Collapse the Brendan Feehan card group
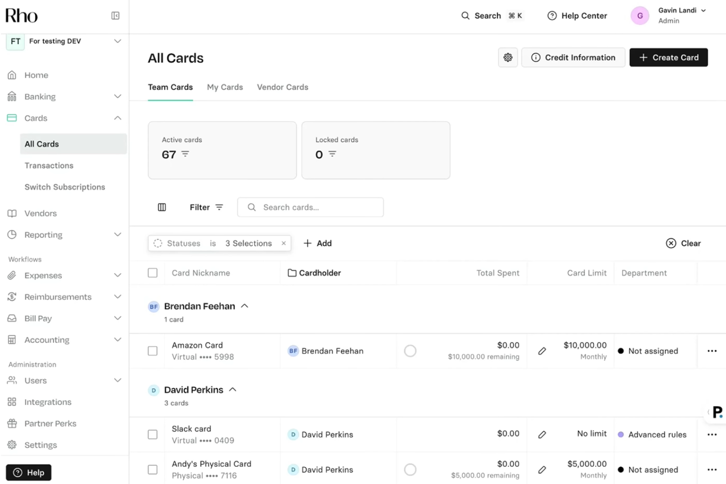 click(x=245, y=306)
